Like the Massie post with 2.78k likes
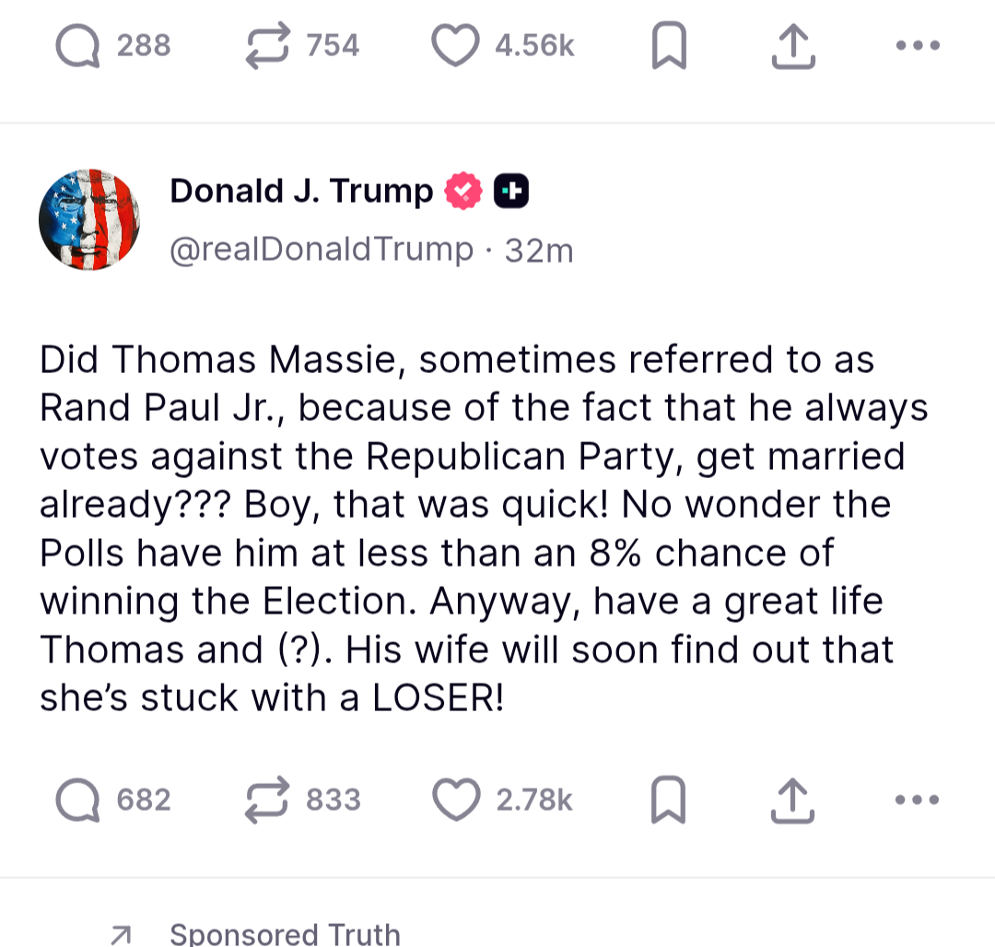 [456, 800]
